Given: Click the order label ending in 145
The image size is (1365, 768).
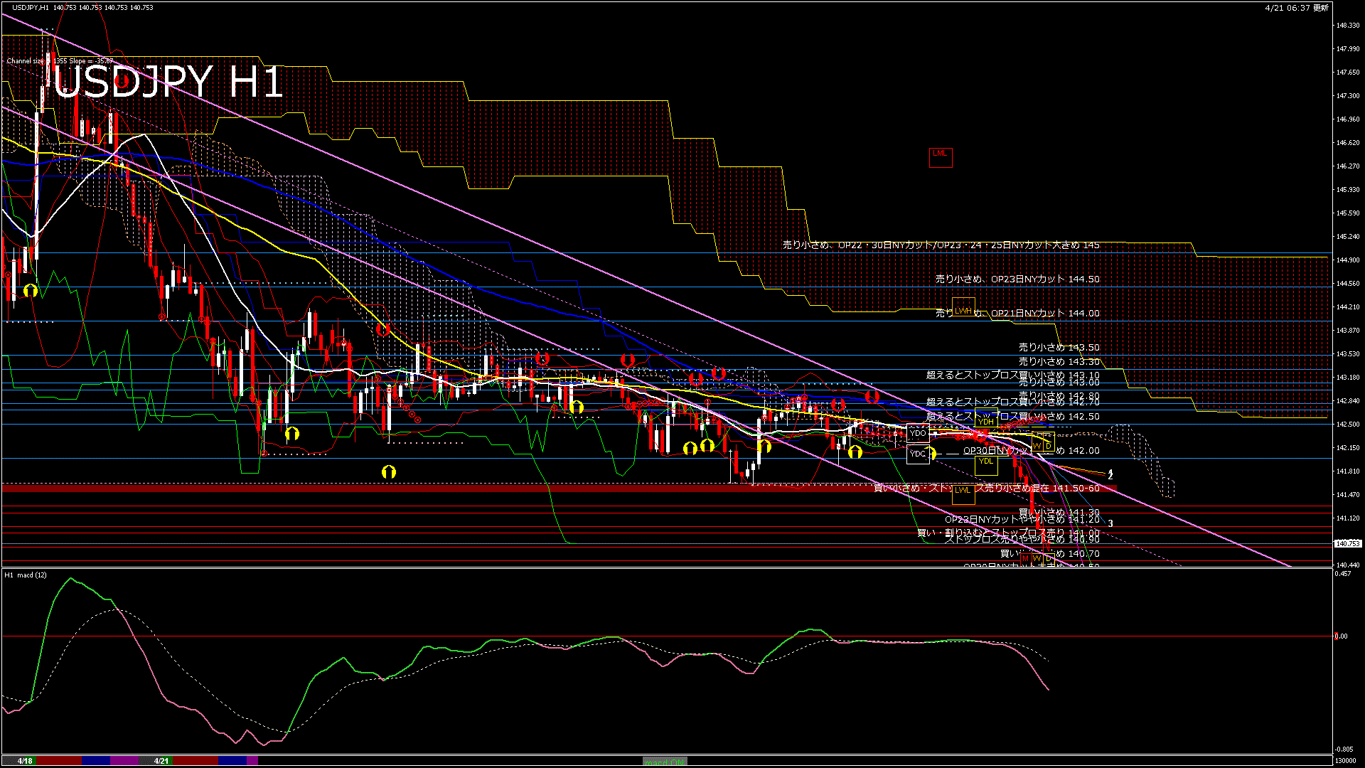Looking at the screenshot, I should point(941,245).
